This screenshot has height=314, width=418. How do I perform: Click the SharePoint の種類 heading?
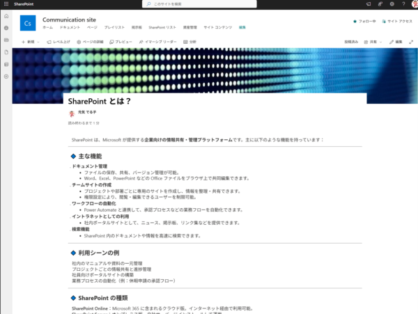click(x=103, y=298)
